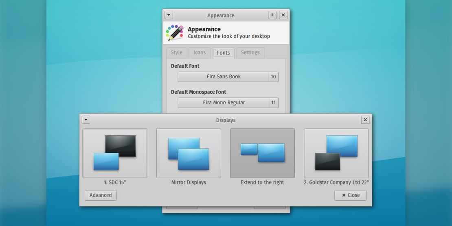This screenshot has height=226, width=452.
Task: Select Goldstar Company Ltd 22" display option
Action: 336,153
